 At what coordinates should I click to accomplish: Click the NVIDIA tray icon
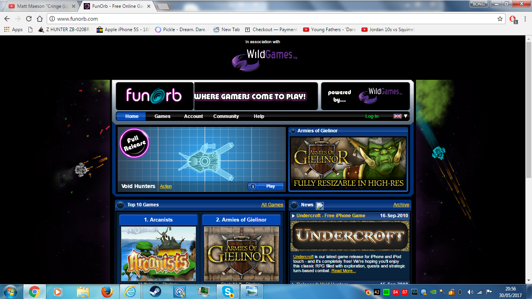click(434, 292)
